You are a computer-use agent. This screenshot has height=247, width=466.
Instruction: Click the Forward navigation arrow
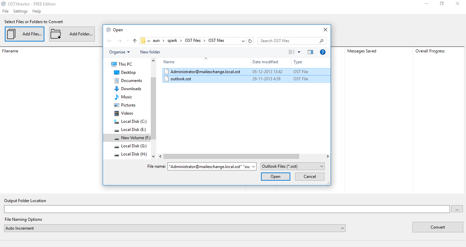(x=119, y=41)
